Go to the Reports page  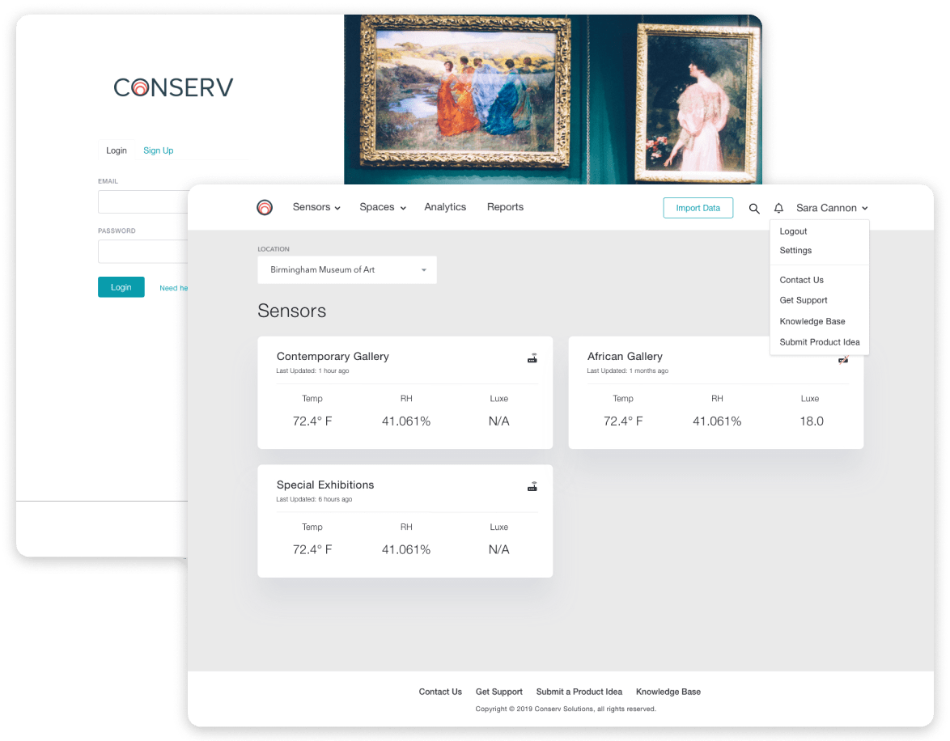click(505, 207)
